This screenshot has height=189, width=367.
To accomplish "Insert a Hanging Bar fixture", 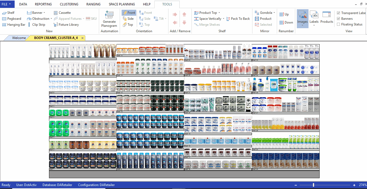I will (x=14, y=25).
